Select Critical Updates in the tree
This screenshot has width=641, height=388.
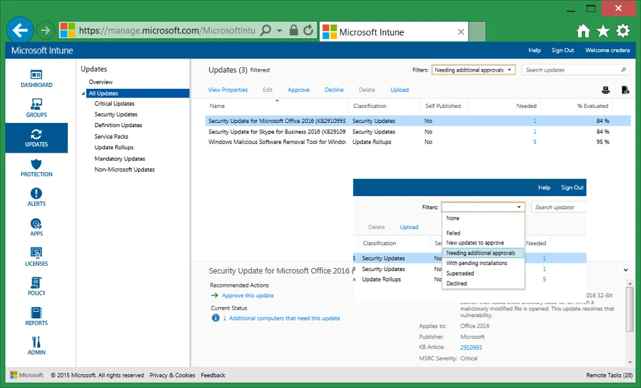tap(114, 104)
